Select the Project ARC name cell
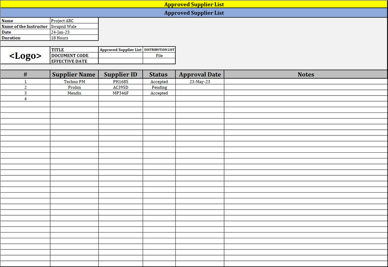Image resolution: width=388 pixels, height=267 pixels. 74,21
